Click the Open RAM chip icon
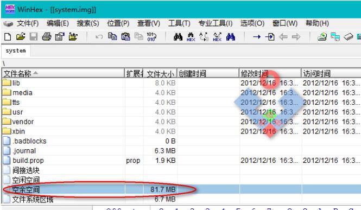The height and width of the screenshot is (210, 361). tap(349, 36)
